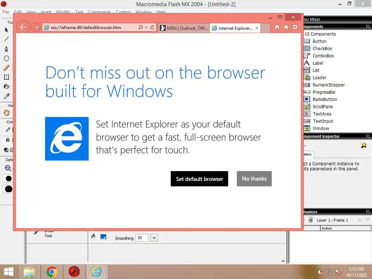Screen dimensions: 372x279
Task: Click the Behaviors frame target icon
Action: click(310, 220)
